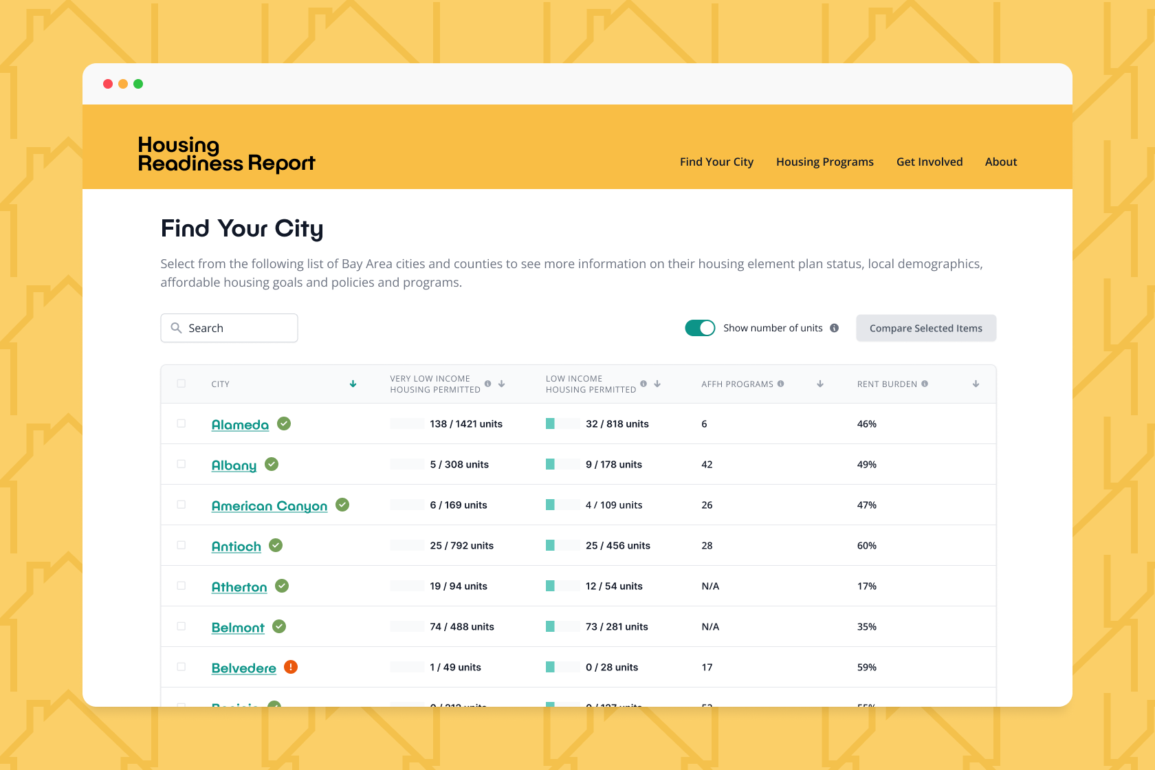
Task: Click the search magnifier icon
Action: tap(176, 328)
